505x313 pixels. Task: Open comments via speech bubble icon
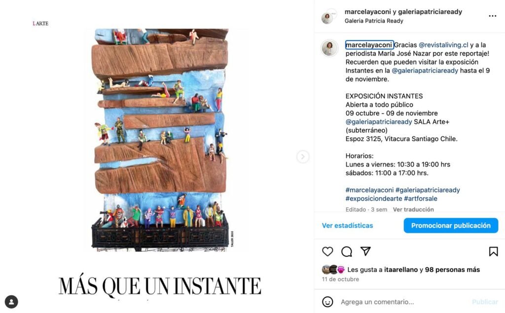pos(347,251)
